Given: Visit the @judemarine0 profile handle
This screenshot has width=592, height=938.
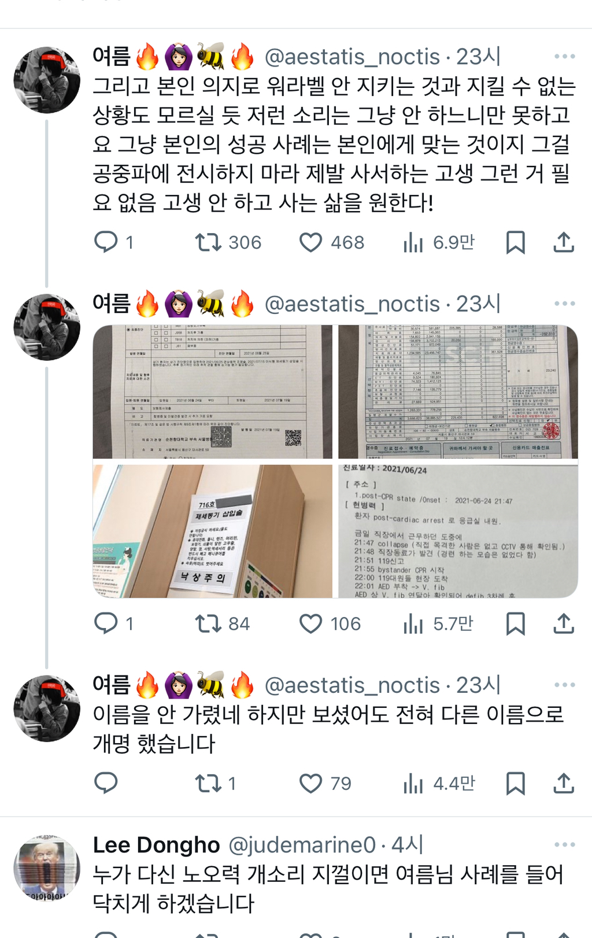Looking at the screenshot, I should [302, 845].
